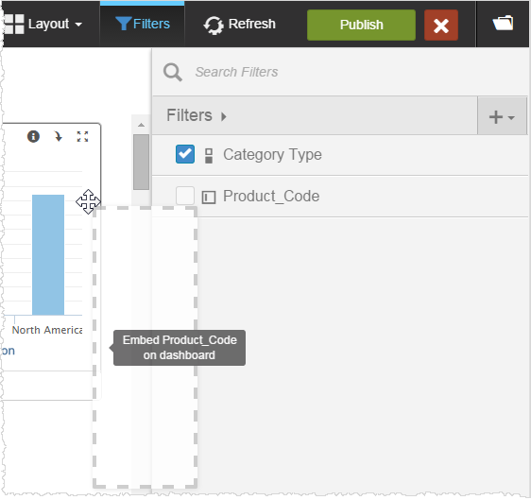Click the red X cancel button
Viewport: 531px width, 500px height.
[x=441, y=26]
